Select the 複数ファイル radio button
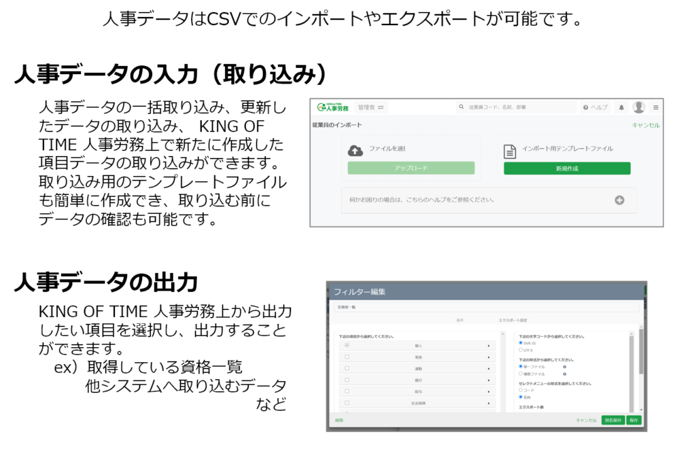696x466 pixels. point(521,374)
